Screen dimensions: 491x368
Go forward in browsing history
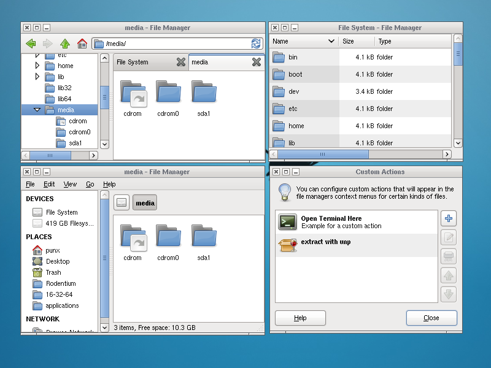(47, 44)
